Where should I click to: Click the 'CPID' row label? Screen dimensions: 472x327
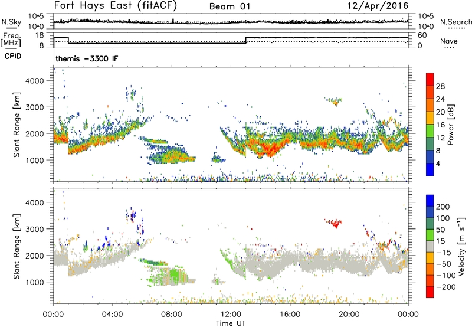13,56
